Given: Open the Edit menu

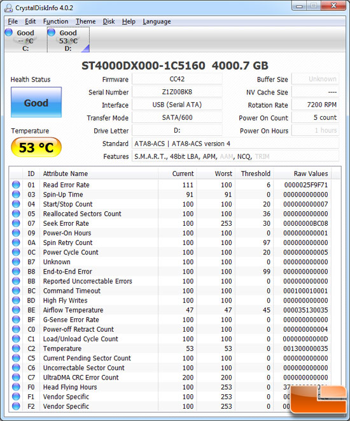Looking at the screenshot, I should 31,22.
